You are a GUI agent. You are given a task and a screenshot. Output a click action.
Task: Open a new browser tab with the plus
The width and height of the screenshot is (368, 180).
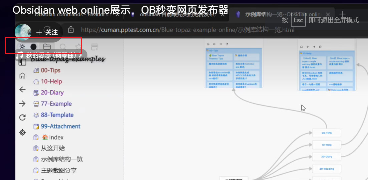[x=343, y=14]
